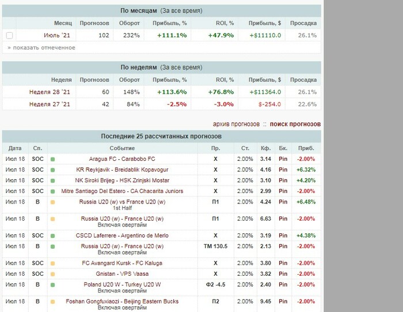Viewport: 403px width, 312px height.
Task: Click the $-254.0 loss value
Action: (x=269, y=104)
